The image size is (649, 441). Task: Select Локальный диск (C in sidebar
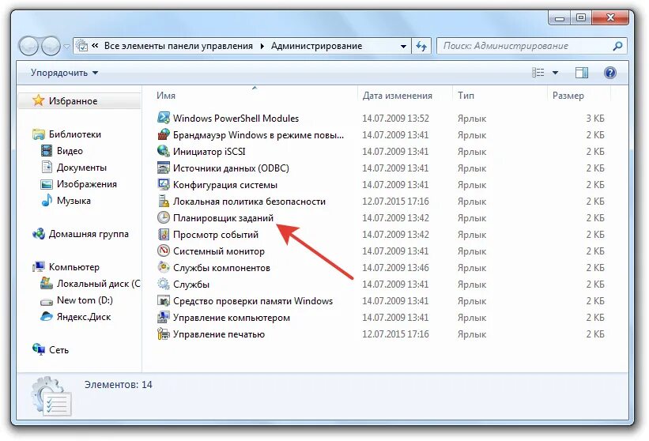coord(99,284)
